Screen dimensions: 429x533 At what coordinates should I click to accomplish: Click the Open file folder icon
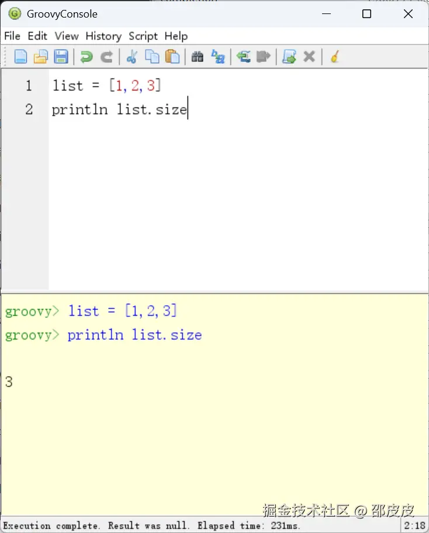point(41,57)
